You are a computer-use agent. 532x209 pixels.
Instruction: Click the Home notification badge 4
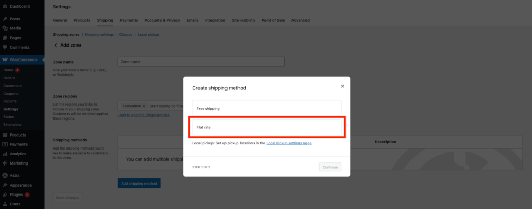[x=17, y=70]
